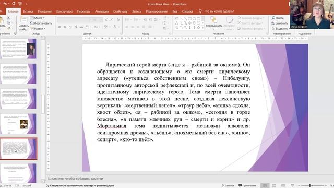The height and width of the screenshot is (188, 334).
Task: Center text in paragraph group
Action: (132, 27)
